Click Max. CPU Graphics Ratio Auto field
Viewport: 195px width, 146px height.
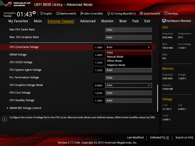[128, 37]
